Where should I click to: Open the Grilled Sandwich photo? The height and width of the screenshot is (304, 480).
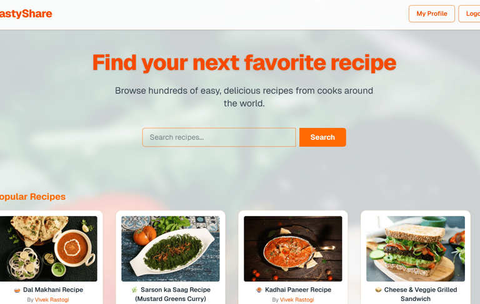tap(416, 248)
